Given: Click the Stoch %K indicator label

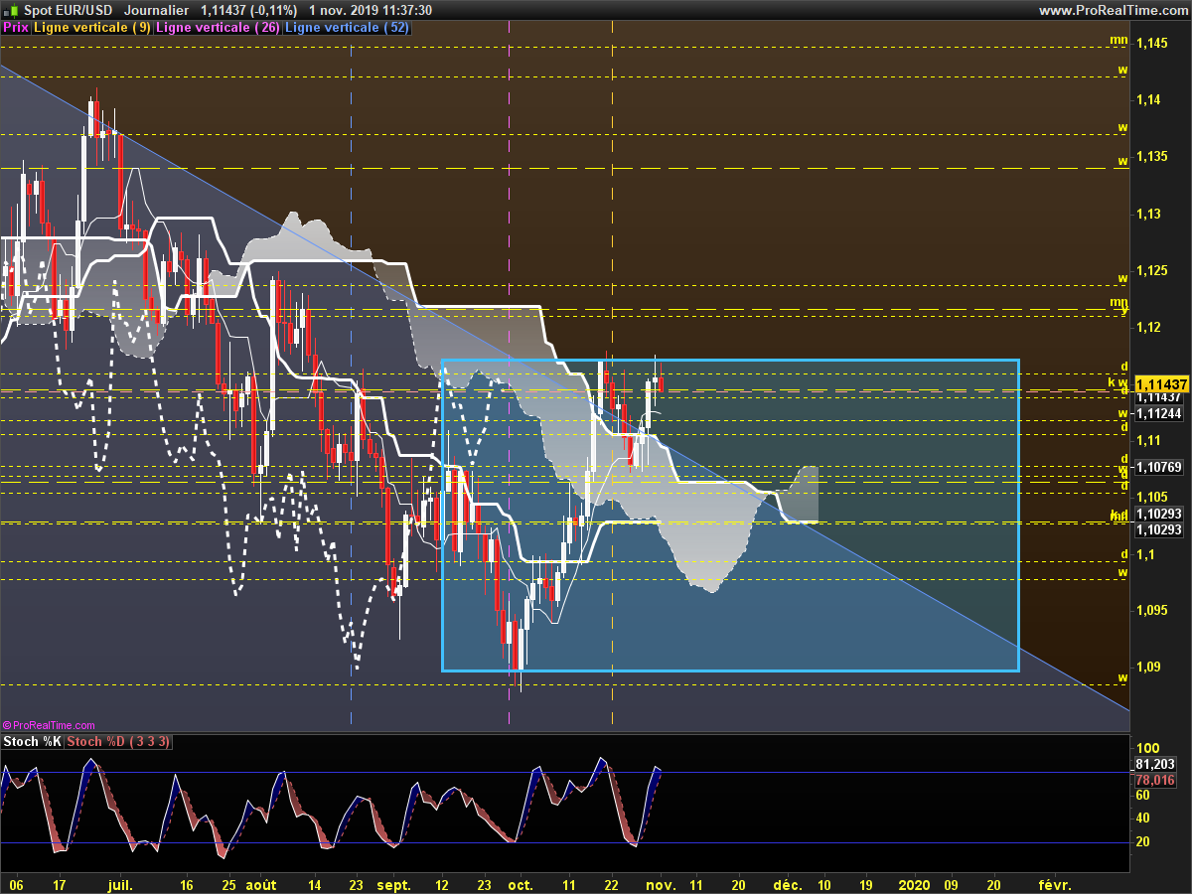Looking at the screenshot, I should coord(33,742).
